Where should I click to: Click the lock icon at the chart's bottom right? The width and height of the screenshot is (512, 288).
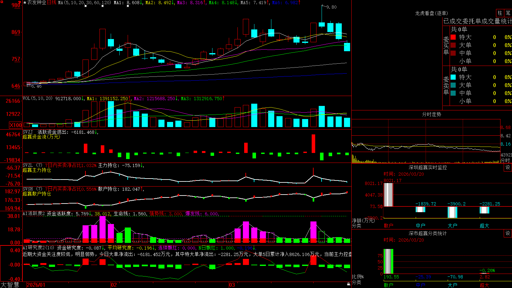348,284
